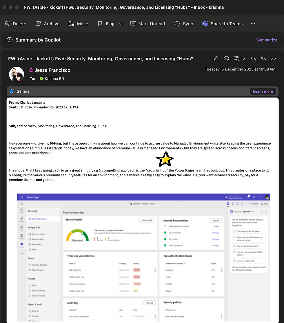Expand the chevron next to the Copilot header icon

[243, 59]
